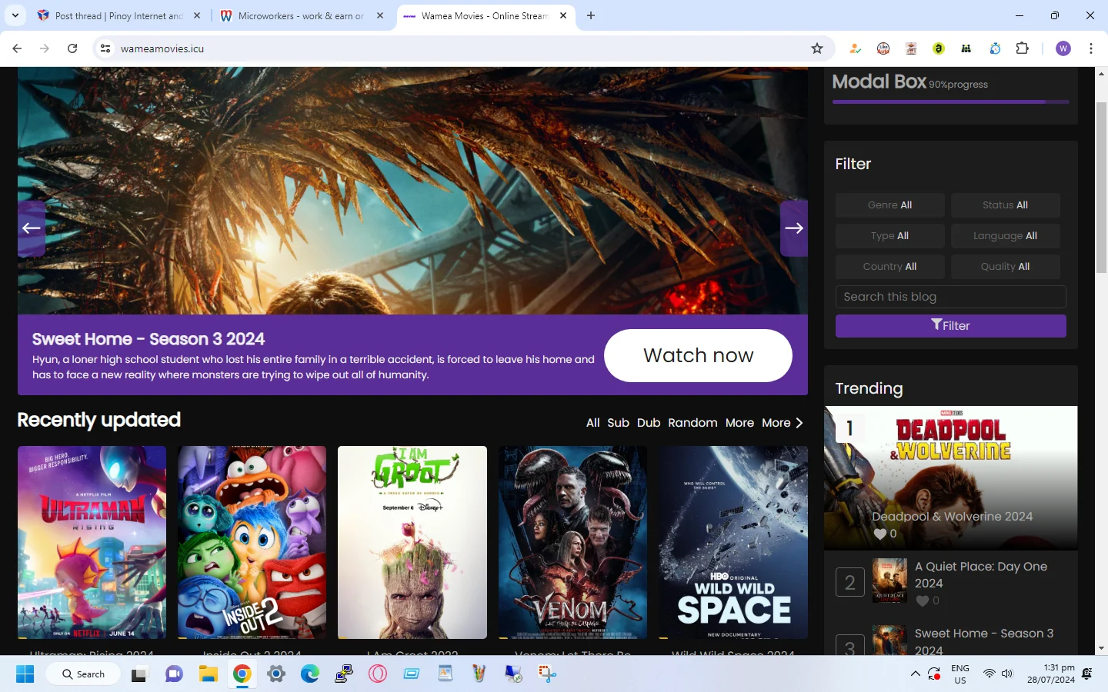The image size is (1108, 692).
Task: Switch to the Microworkers tab
Action: 301,15
